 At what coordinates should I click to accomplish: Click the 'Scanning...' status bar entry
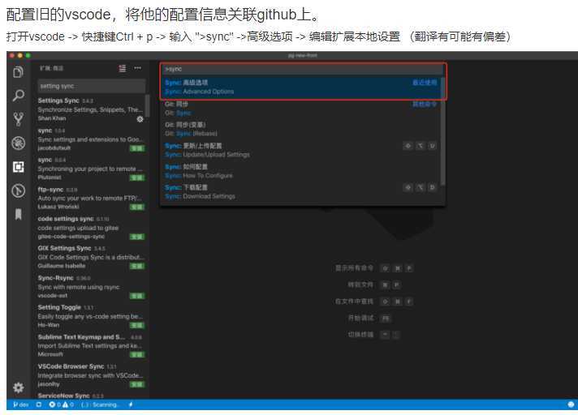(x=101, y=404)
